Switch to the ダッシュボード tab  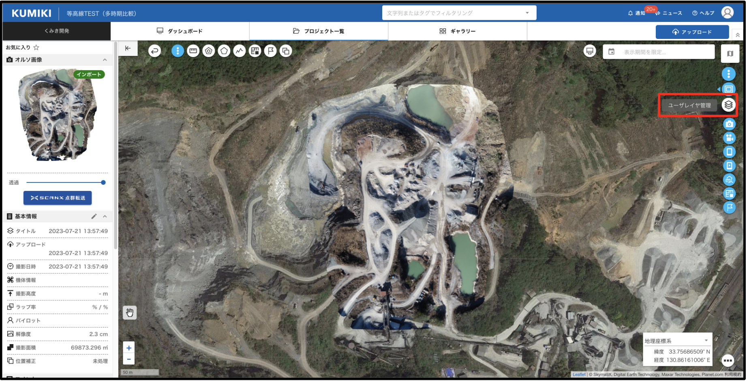point(180,31)
